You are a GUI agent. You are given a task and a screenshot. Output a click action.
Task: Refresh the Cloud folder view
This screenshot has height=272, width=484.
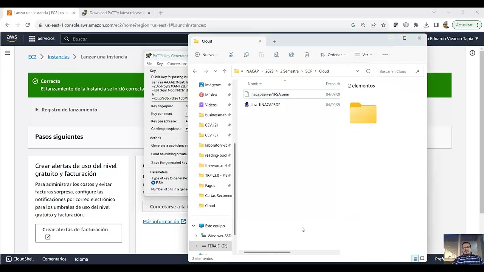click(368, 71)
